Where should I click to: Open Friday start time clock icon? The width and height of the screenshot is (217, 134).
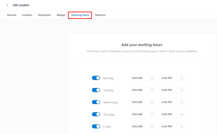coord(152,127)
